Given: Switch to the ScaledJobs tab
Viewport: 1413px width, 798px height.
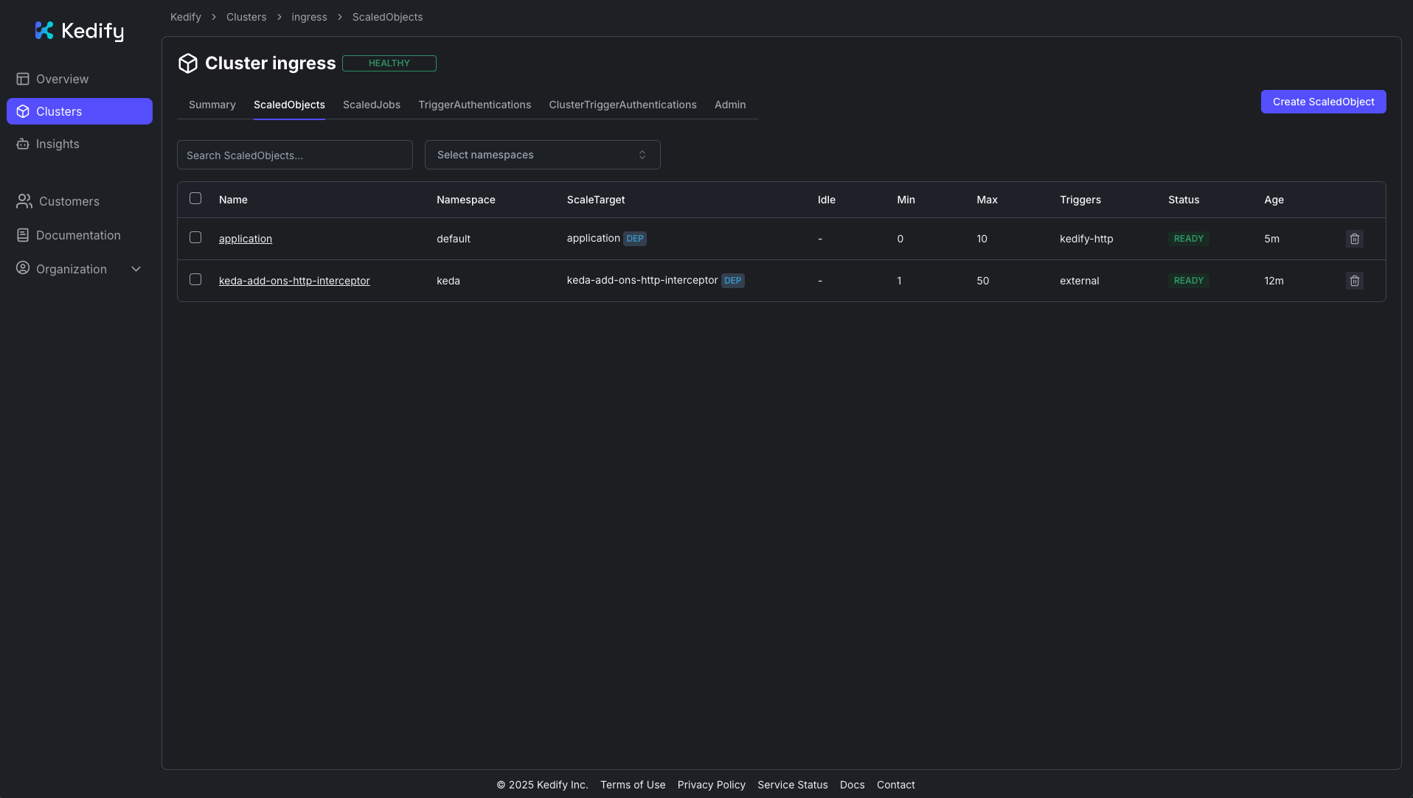Looking at the screenshot, I should [x=372, y=105].
